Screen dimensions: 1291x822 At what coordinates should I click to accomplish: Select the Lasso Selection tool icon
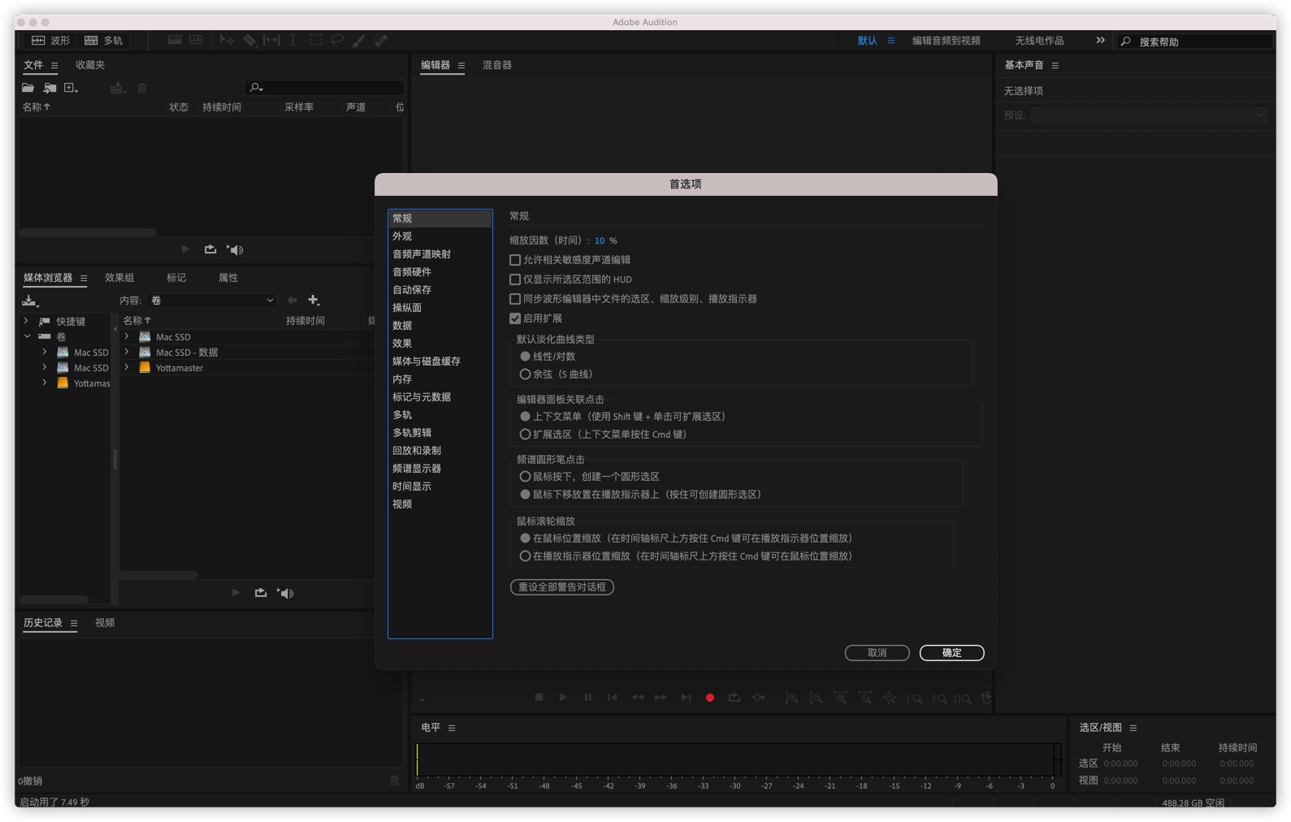tap(337, 40)
